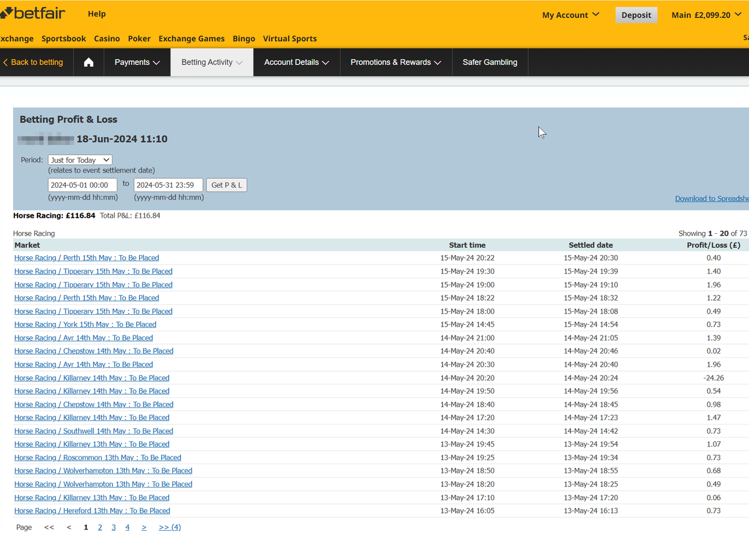Click the start date field 2024-05-01 00:00

pyautogui.click(x=82, y=185)
